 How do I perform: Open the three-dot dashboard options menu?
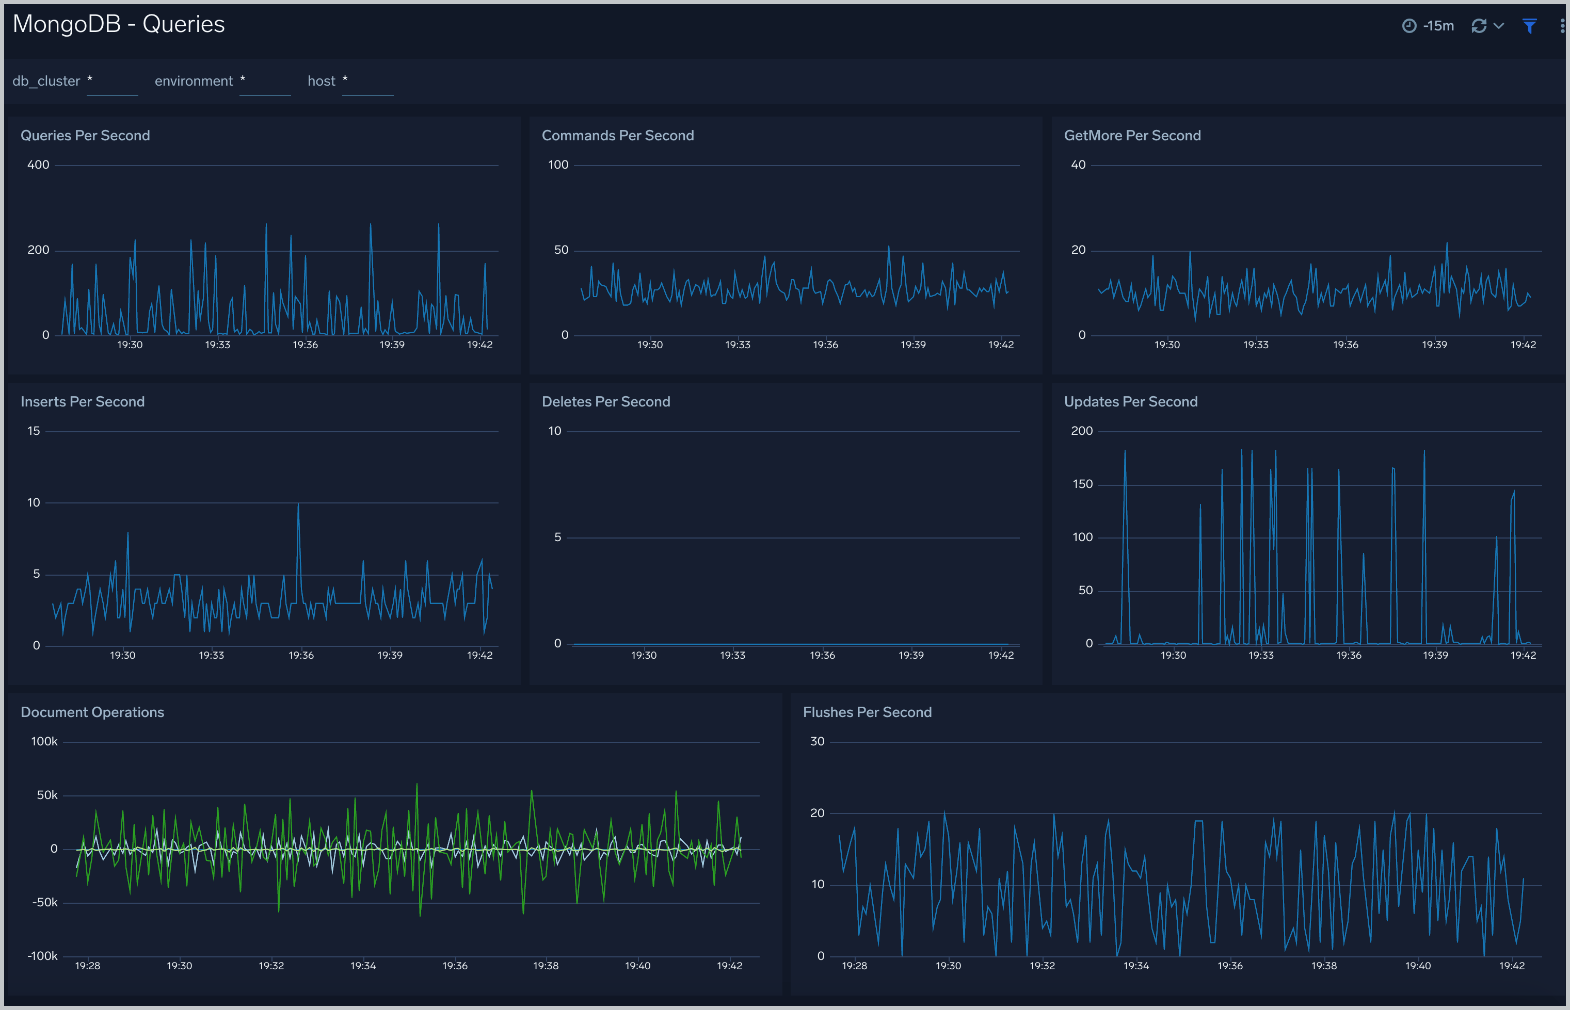(1562, 26)
